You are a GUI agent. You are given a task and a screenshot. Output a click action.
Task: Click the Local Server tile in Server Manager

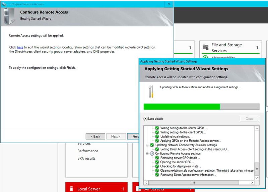96,187
